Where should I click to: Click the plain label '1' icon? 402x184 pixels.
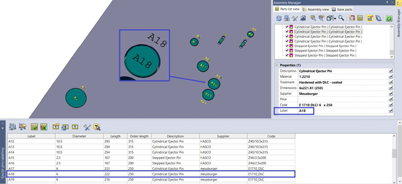(x=75, y=126)
